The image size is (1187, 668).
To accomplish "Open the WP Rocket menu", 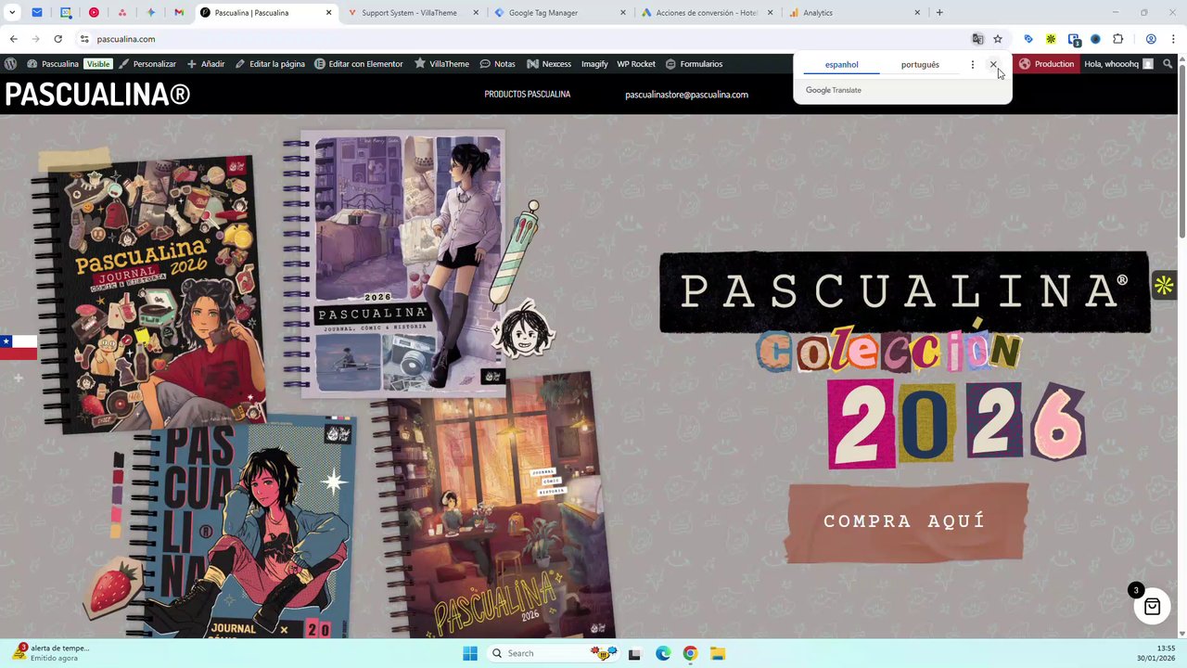I will 636,64.
